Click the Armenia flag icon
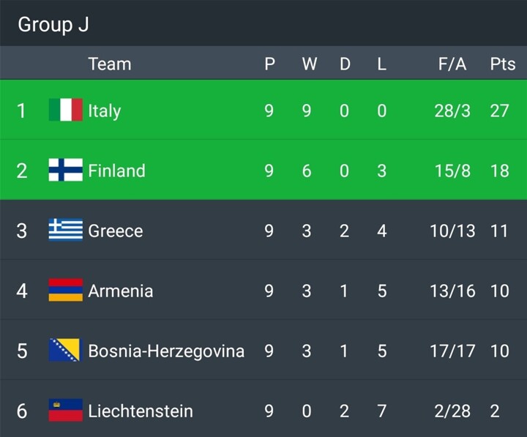This screenshot has width=527, height=437. 65,291
